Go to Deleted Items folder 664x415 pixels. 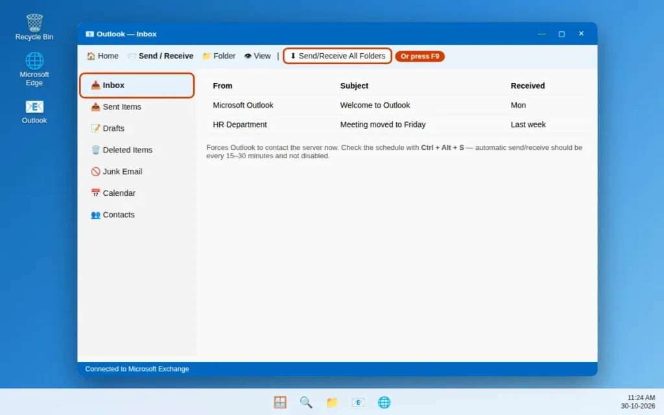click(x=137, y=150)
